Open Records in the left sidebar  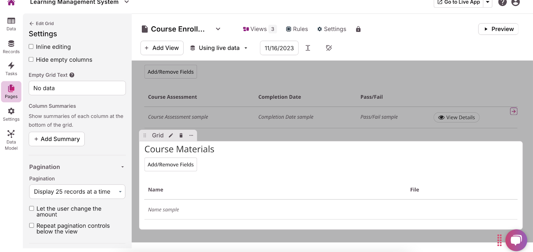coord(11,47)
